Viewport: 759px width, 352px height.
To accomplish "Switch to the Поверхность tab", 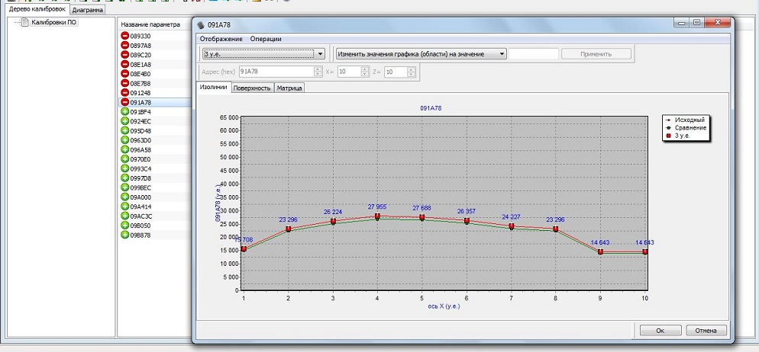I will [252, 88].
